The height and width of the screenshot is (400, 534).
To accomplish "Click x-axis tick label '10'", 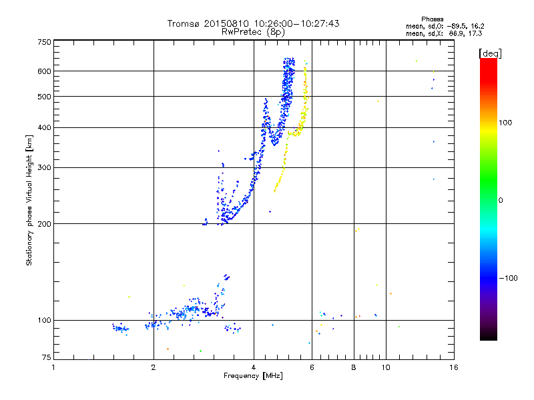I will point(386,367).
